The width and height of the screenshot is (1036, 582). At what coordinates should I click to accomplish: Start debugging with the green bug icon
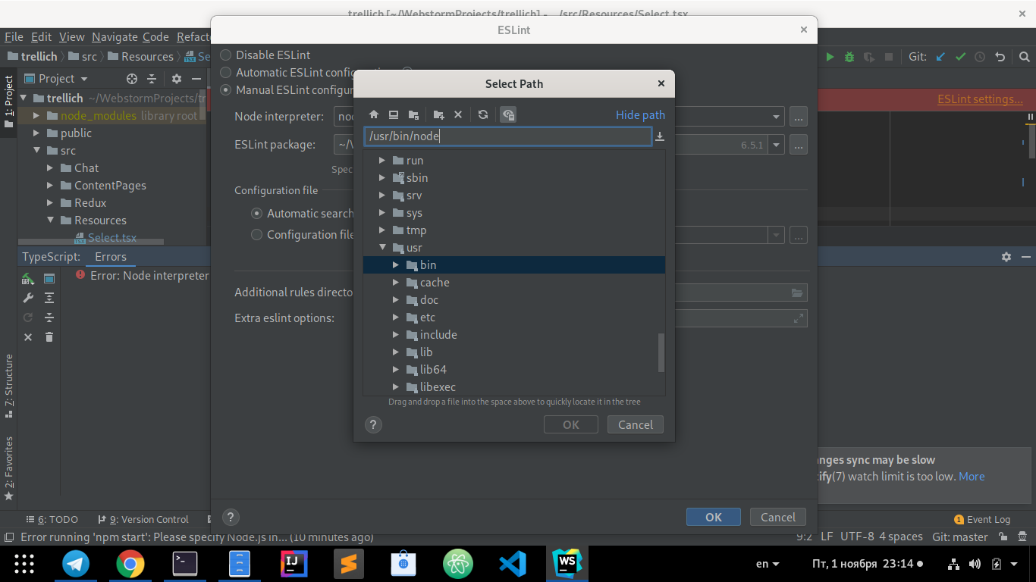click(x=849, y=57)
